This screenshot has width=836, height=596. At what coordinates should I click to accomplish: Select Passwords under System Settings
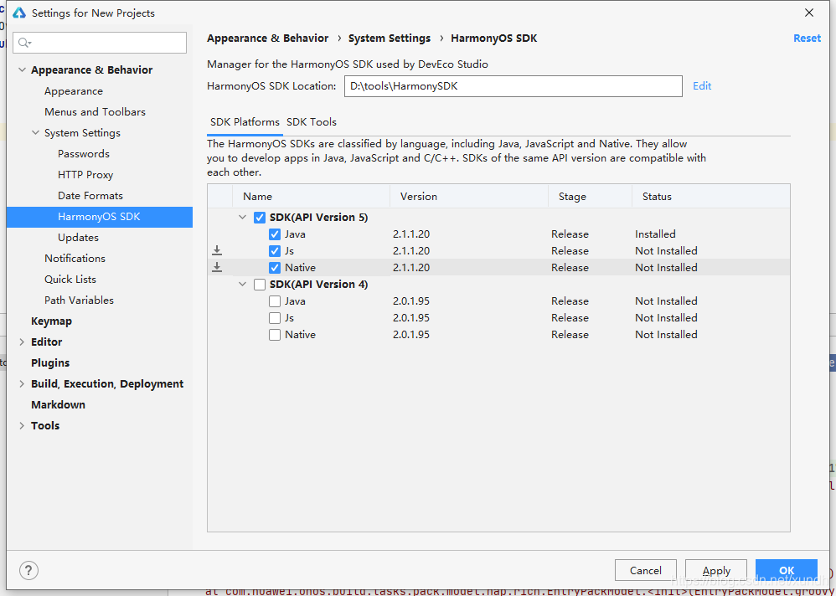(x=84, y=154)
